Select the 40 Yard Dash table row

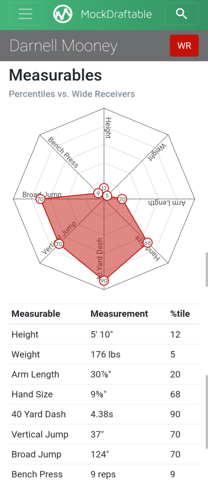point(104,414)
